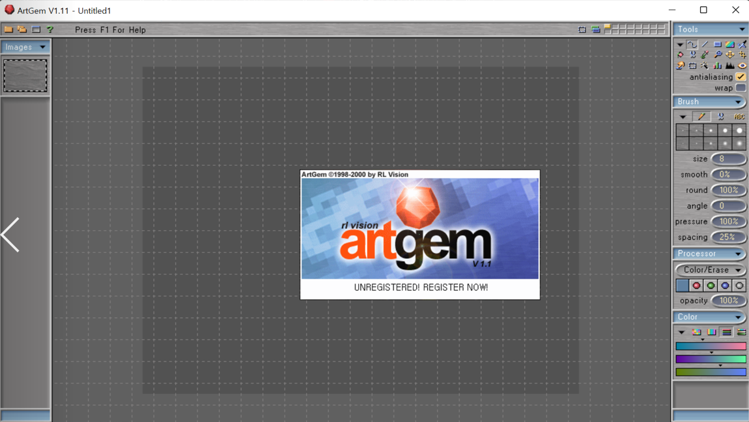Toggle the red channel button

pyautogui.click(x=696, y=285)
